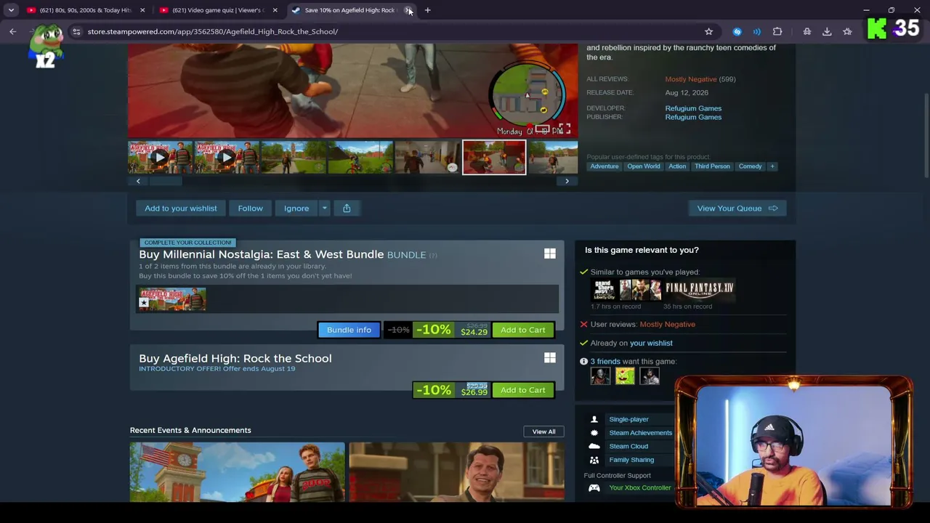930x523 pixels.
Task: View All recent events and announcements
Action: pos(543,431)
